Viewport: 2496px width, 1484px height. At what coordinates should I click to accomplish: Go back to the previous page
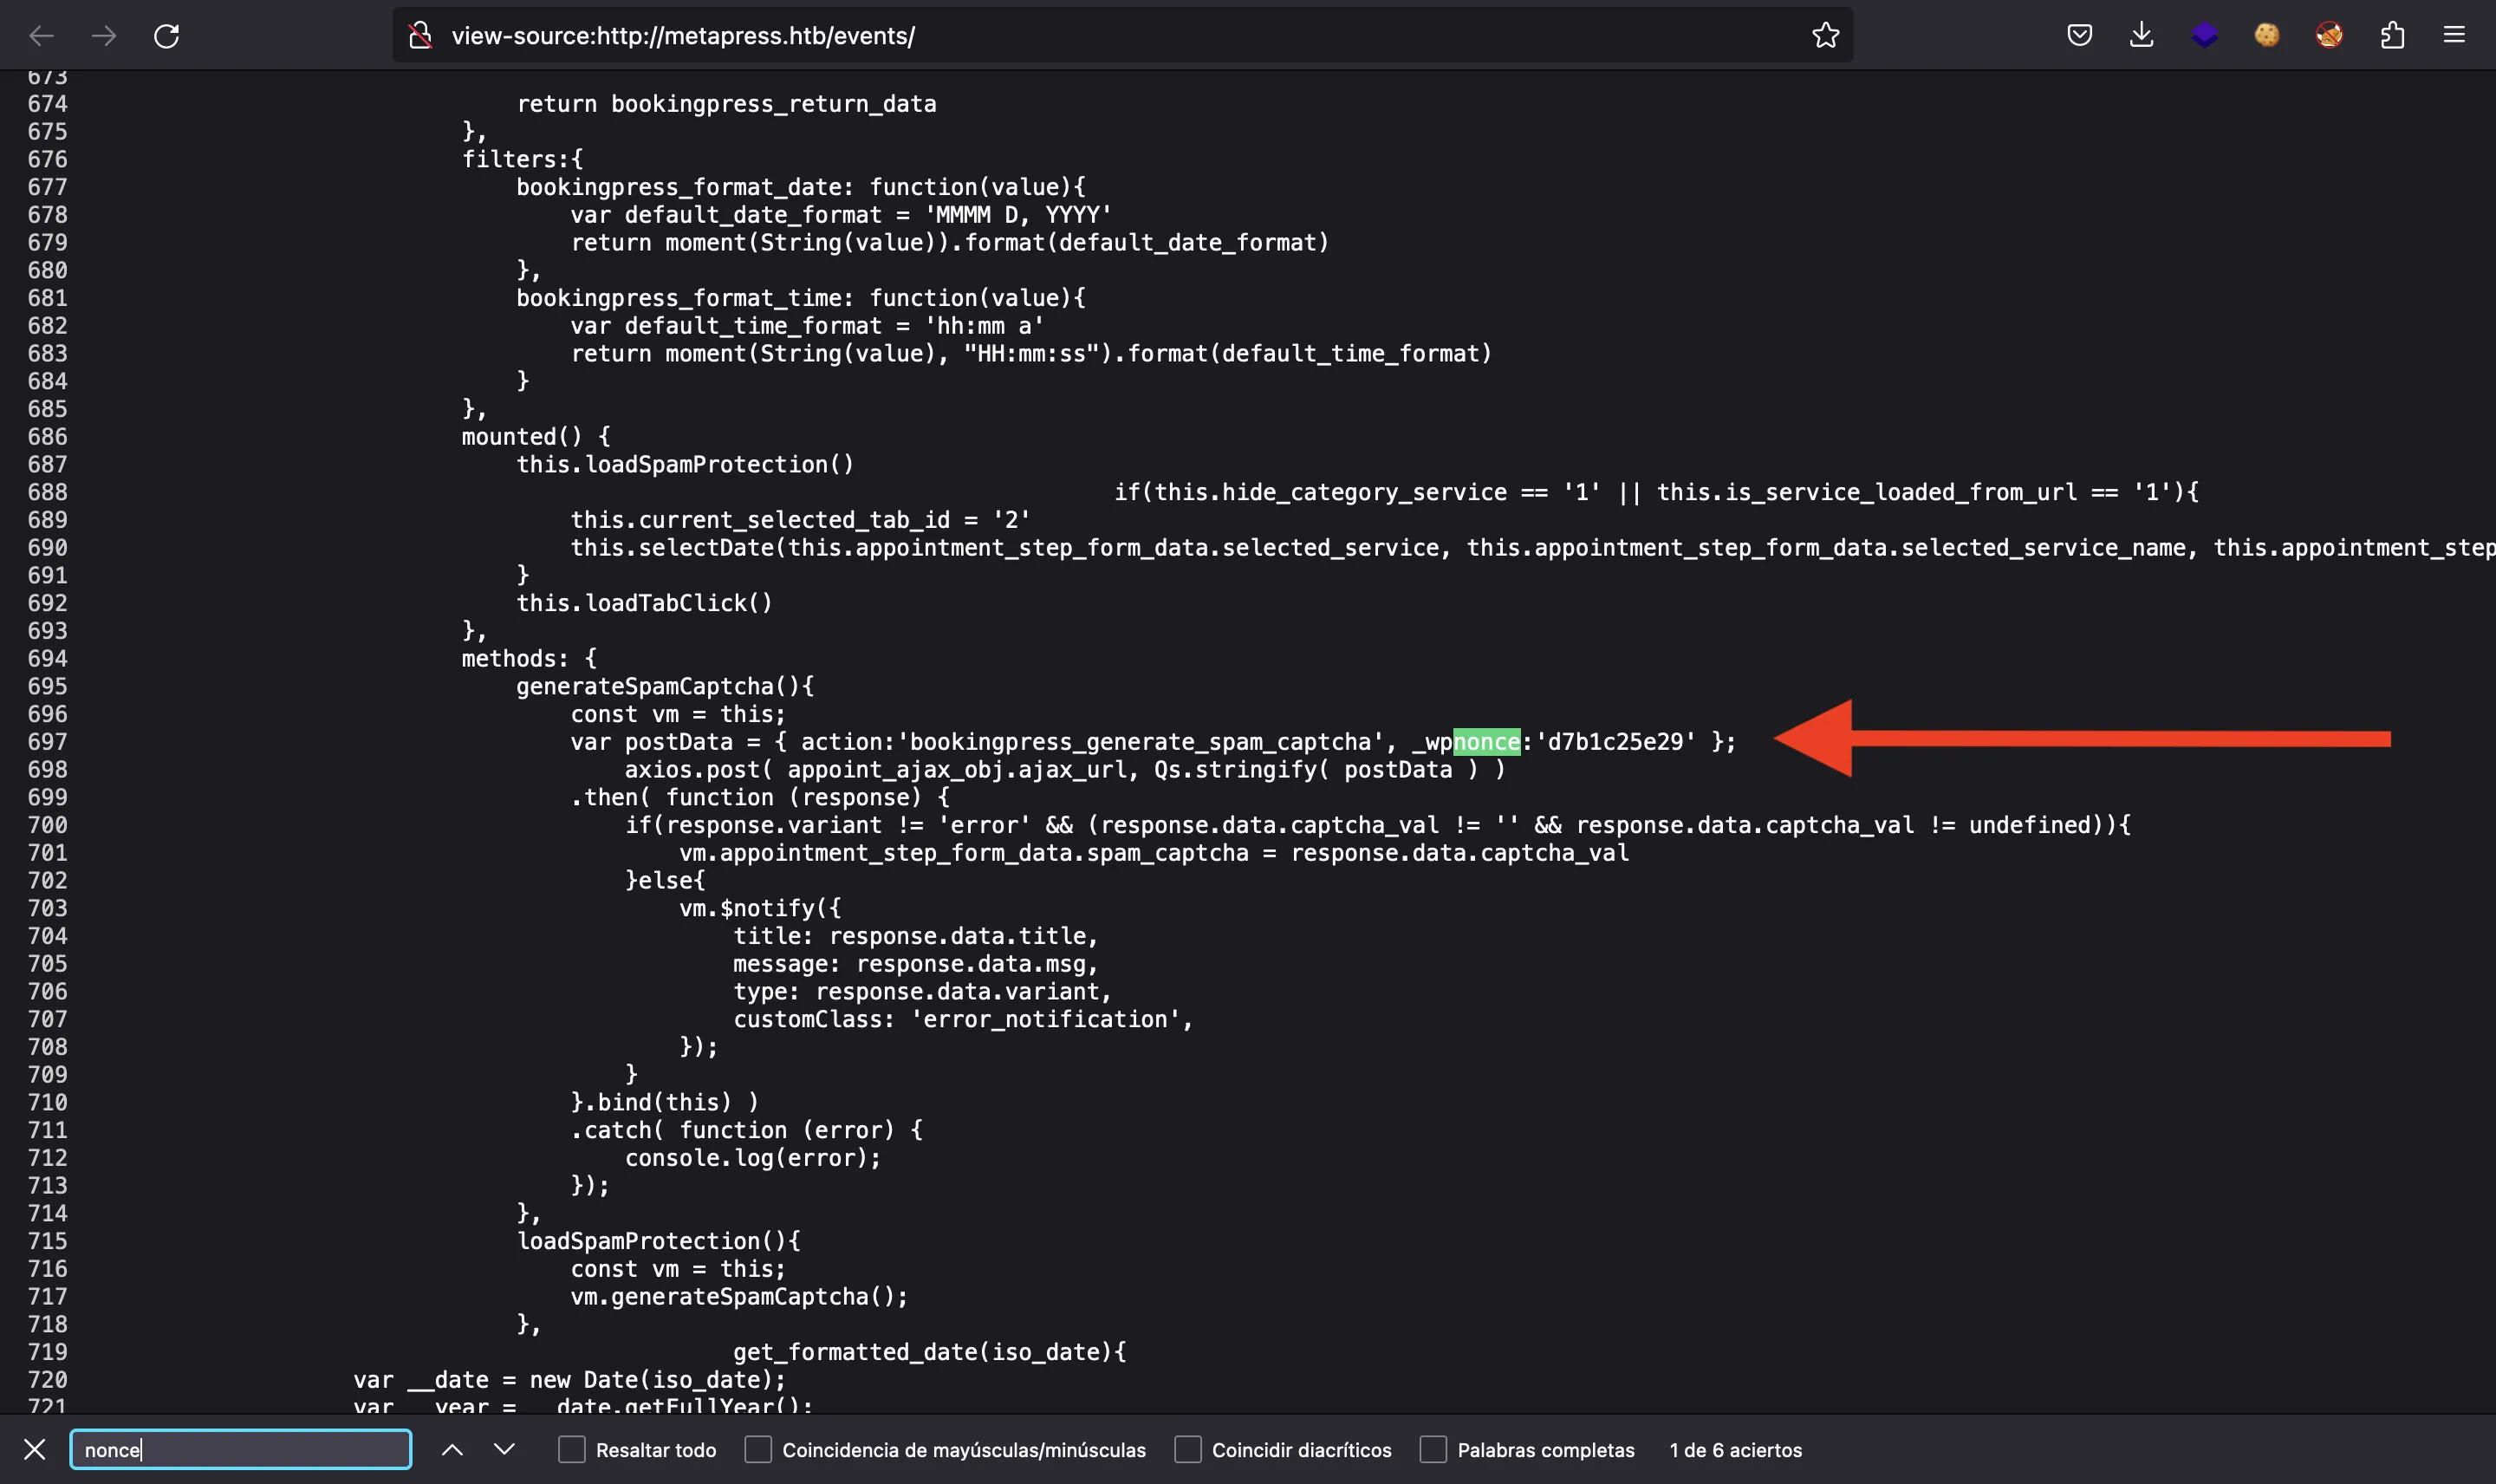pos(41,36)
